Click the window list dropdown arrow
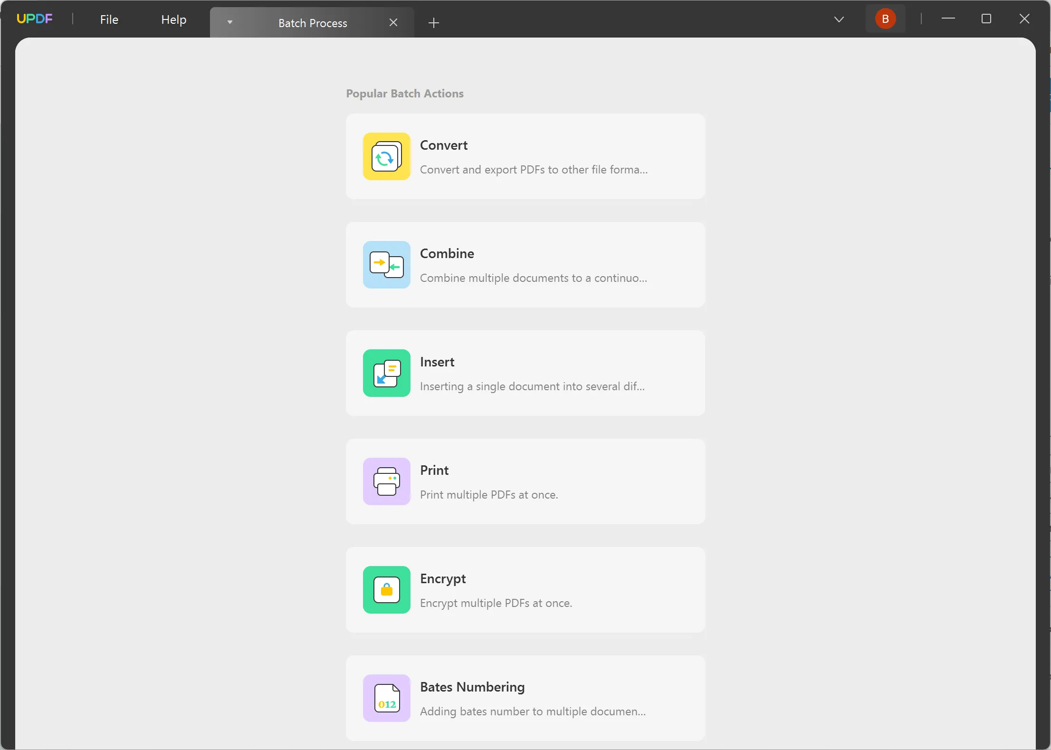The image size is (1051, 750). pyautogui.click(x=839, y=19)
